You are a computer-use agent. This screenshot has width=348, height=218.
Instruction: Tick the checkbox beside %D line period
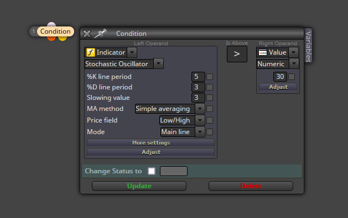pos(210,87)
